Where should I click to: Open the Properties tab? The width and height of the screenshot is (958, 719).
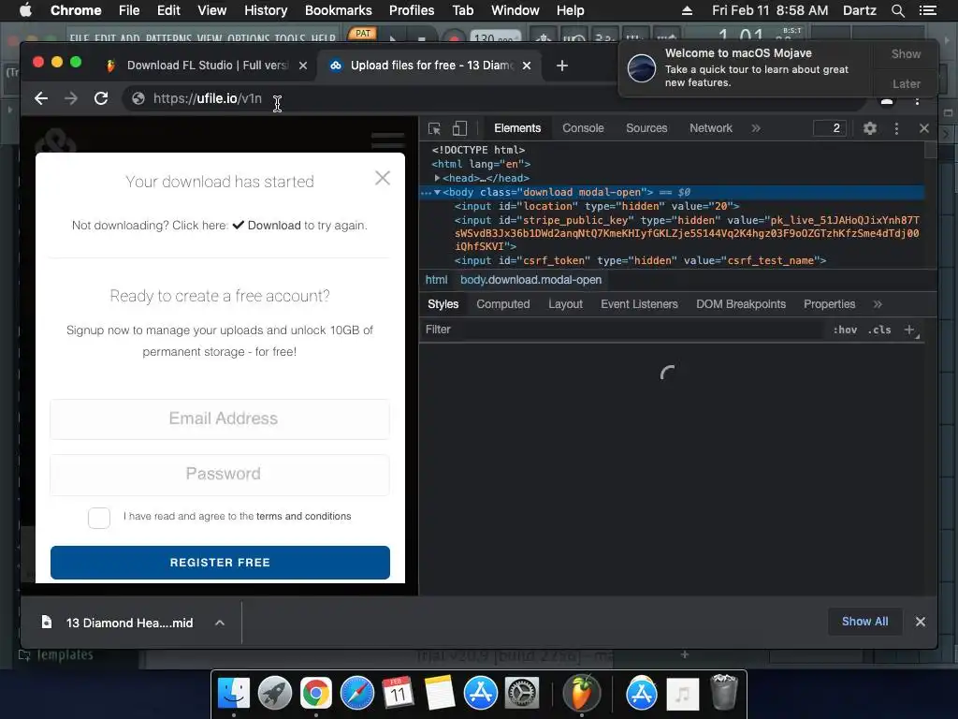pyautogui.click(x=829, y=304)
